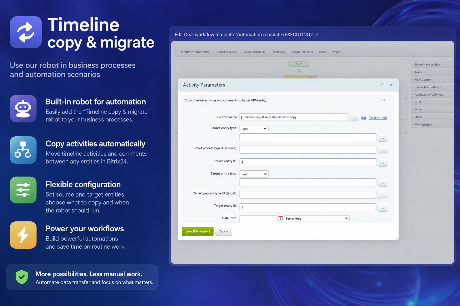
Task: Click the 'Activity Parameters' dialog title
Action: point(204,85)
